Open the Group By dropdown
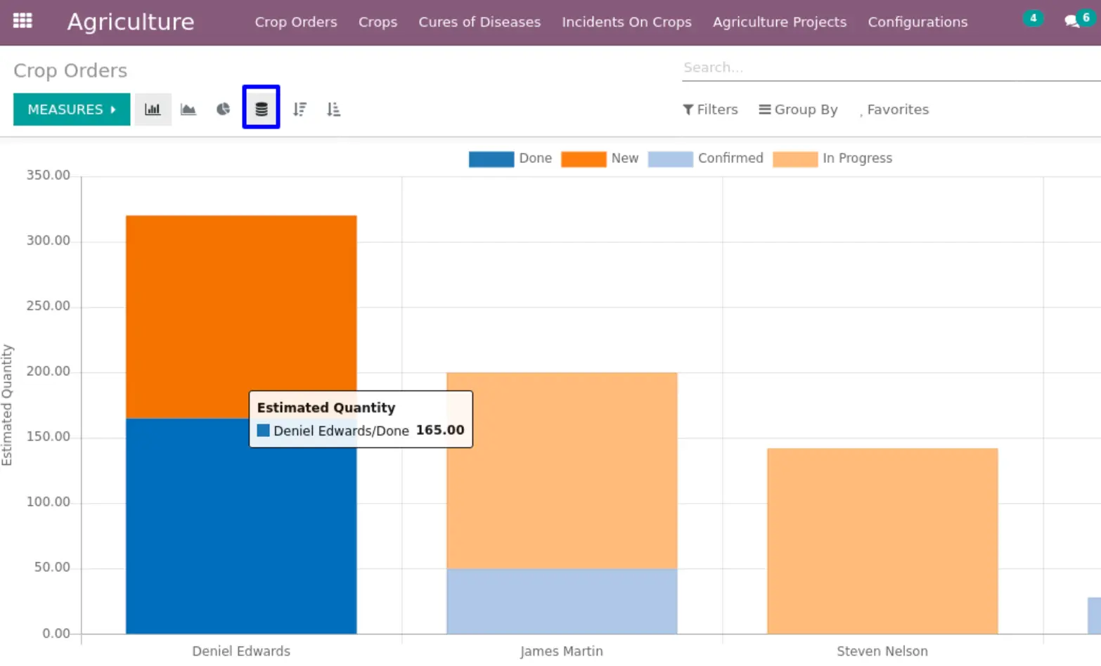The height and width of the screenshot is (666, 1101). coord(798,110)
